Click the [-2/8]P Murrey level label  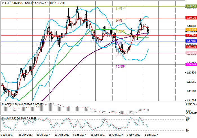(x=120, y=67)
